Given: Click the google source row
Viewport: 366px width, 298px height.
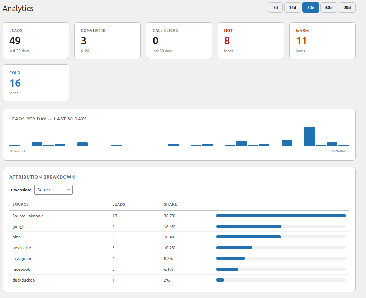Looking at the screenshot, I should (179, 227).
